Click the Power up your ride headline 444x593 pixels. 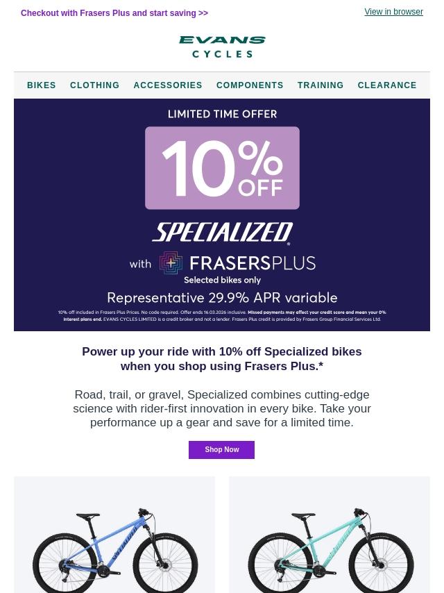pos(222,359)
